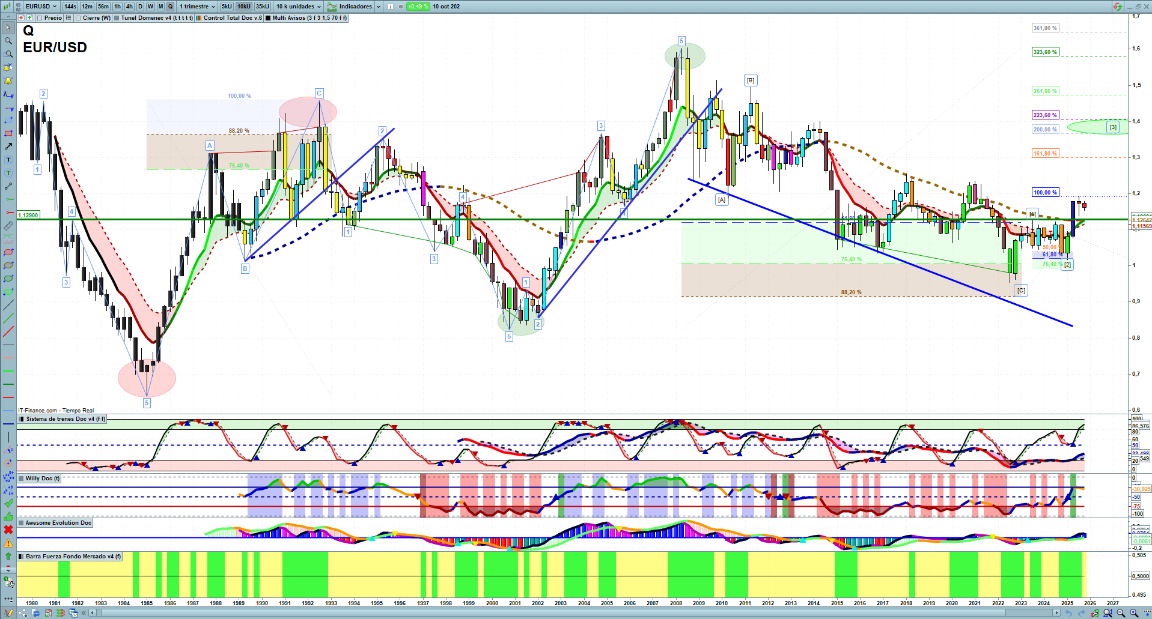Toggle the Cierre (W) checkbox

click(78, 18)
